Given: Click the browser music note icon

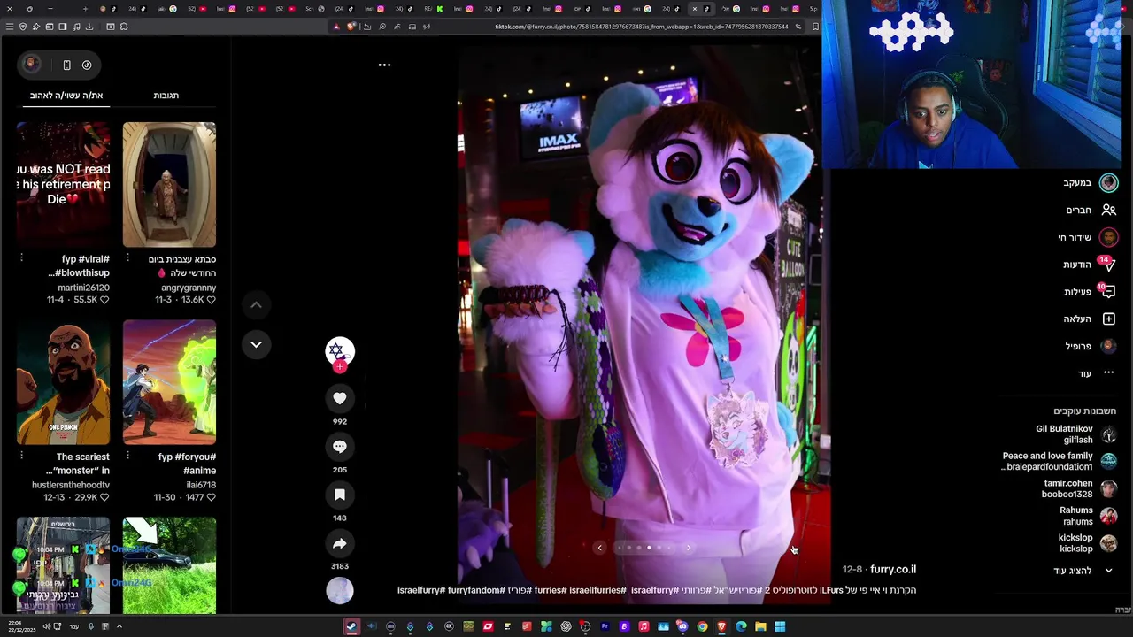Looking at the screenshot, I should pos(76,27).
